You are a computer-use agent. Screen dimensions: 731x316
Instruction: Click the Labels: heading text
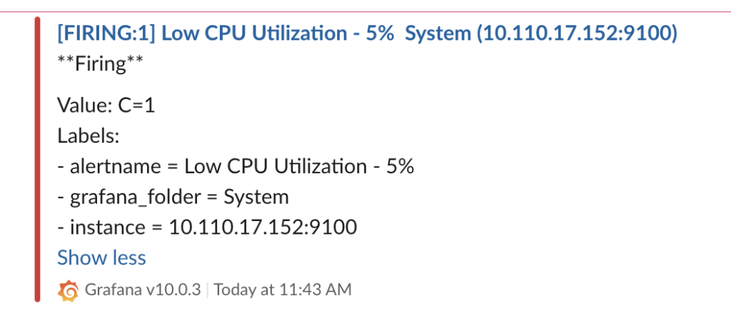tap(89, 136)
